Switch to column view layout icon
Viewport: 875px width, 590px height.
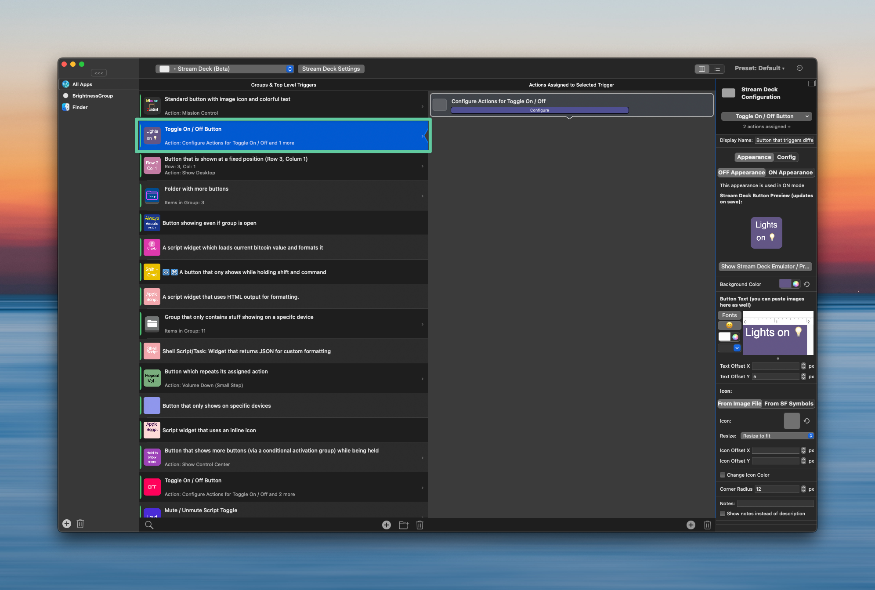[x=702, y=69]
